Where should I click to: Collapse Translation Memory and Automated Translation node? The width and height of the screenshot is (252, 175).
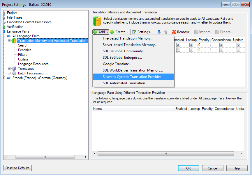click(9, 41)
